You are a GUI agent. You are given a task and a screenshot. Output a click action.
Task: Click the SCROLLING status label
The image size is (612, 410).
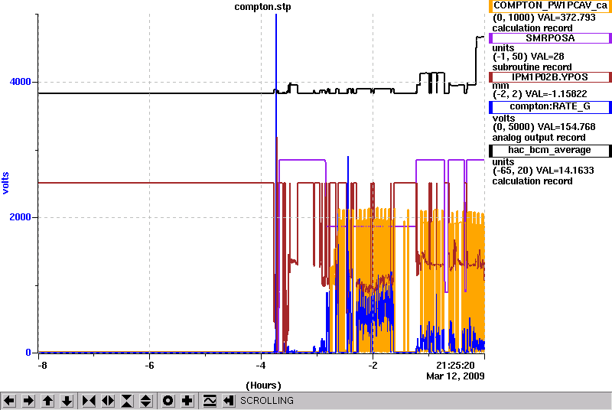267,401
